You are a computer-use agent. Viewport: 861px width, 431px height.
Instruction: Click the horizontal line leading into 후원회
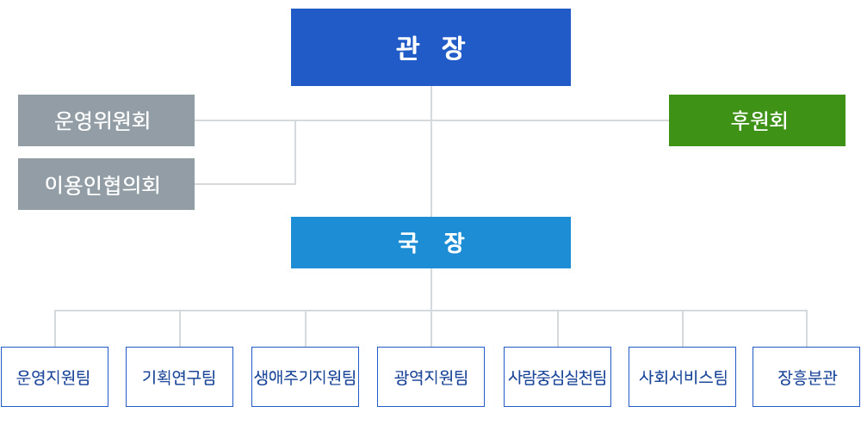point(603,120)
